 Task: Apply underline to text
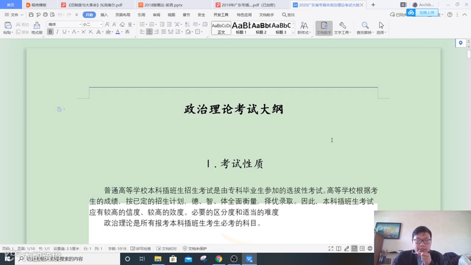click(x=64, y=32)
